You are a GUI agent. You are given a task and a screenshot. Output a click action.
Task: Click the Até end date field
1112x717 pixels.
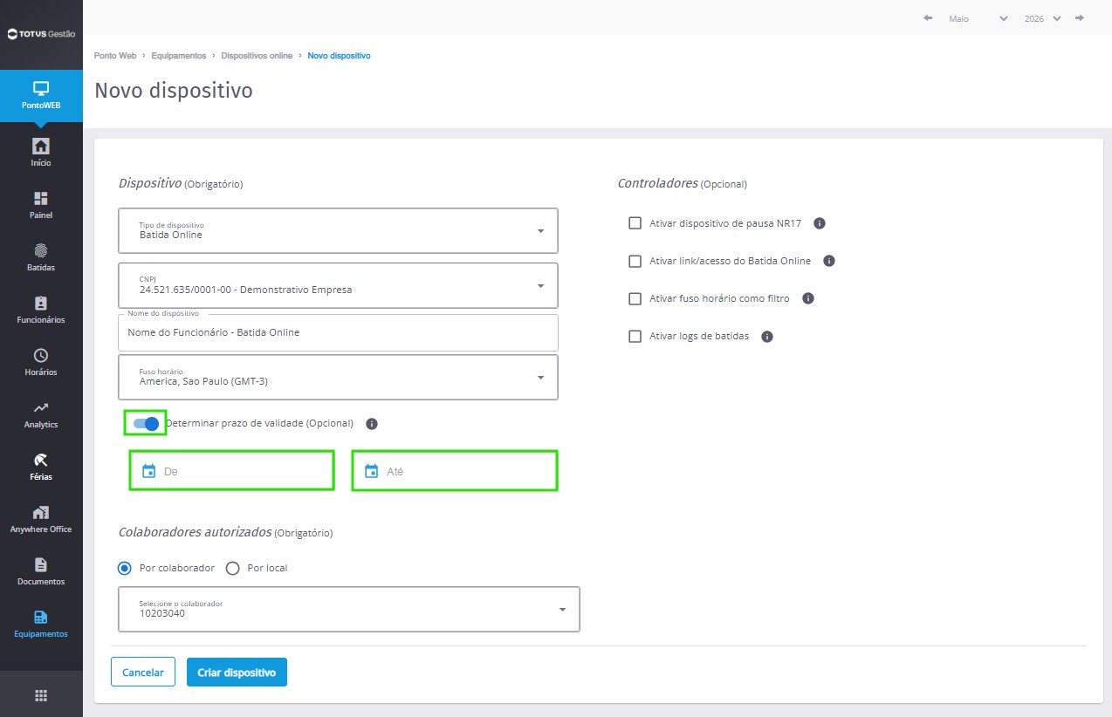tap(455, 471)
